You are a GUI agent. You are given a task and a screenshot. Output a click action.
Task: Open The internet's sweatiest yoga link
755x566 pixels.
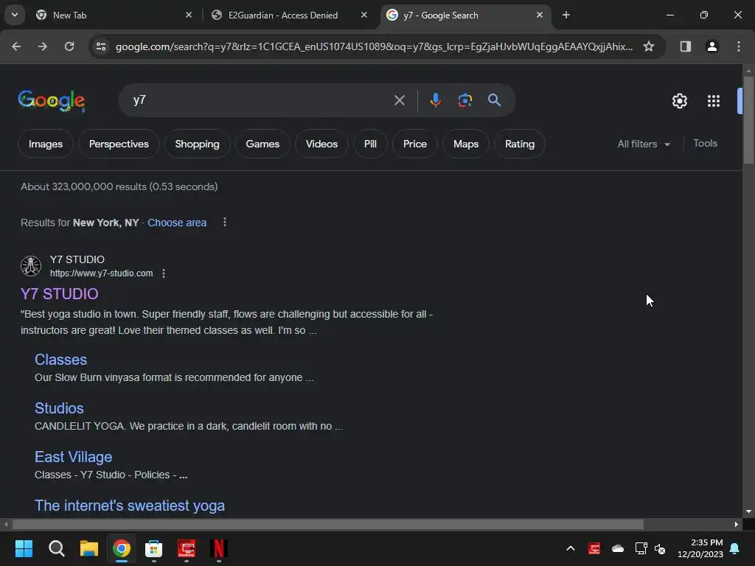[x=130, y=506]
